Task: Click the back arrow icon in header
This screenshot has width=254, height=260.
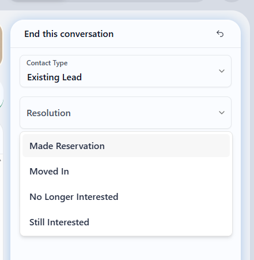Action: pyautogui.click(x=220, y=34)
